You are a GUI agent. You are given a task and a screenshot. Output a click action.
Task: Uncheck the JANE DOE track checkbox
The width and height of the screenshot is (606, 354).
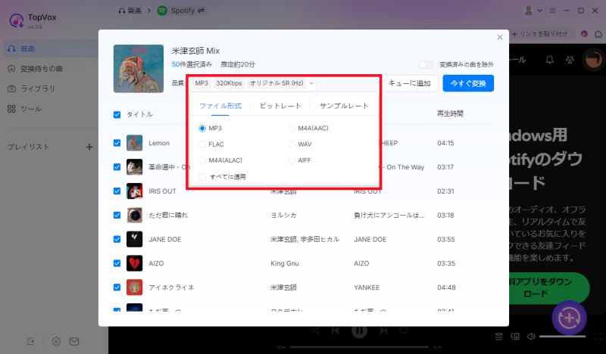pos(117,239)
